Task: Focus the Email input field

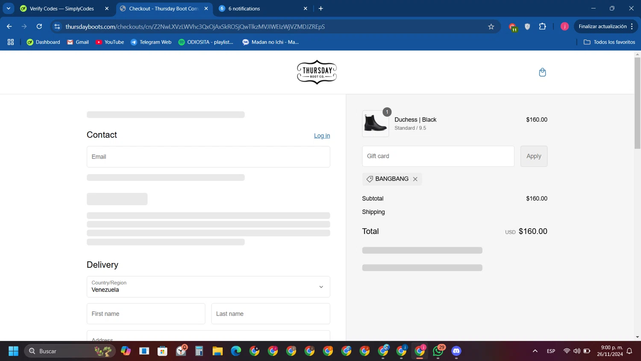Action: (208, 157)
